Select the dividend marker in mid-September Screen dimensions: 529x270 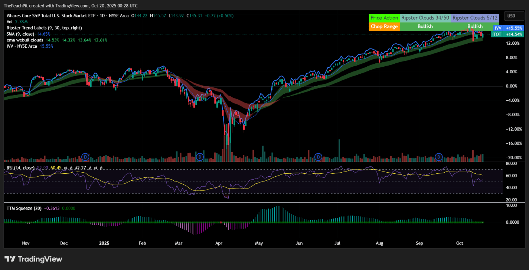439,157
